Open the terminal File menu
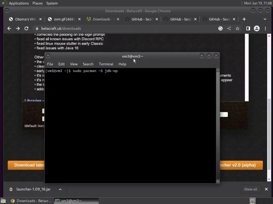Viewport: 273px width, 204px height. pos(50,64)
